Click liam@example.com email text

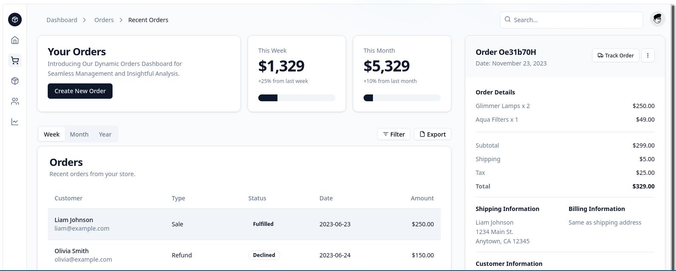point(82,228)
